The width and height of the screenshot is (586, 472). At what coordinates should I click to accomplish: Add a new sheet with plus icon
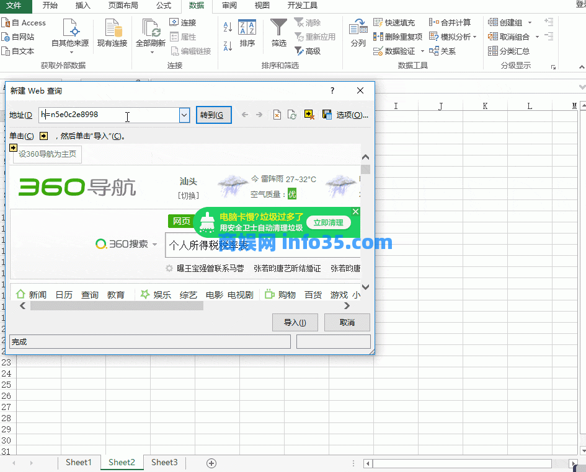click(211, 463)
